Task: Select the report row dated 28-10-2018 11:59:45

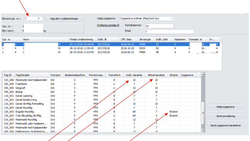Action: pos(111,48)
